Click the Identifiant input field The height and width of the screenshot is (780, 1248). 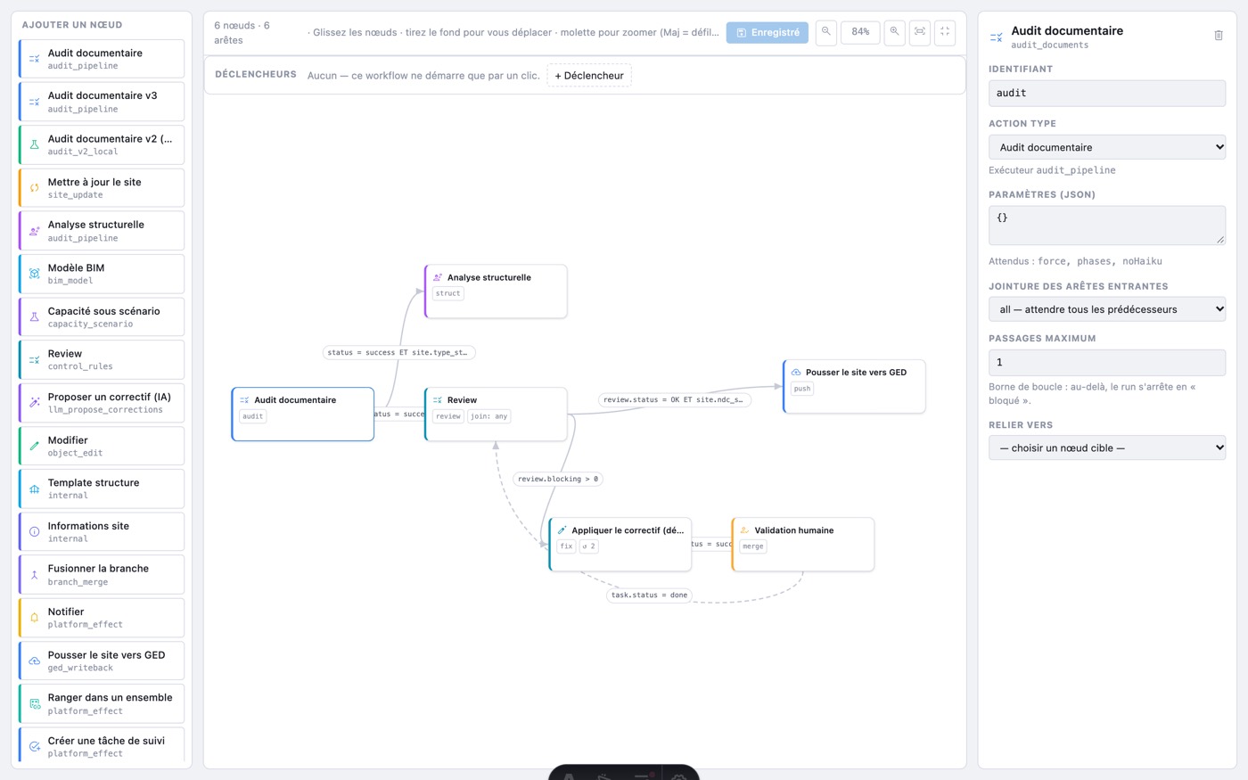1107,93
